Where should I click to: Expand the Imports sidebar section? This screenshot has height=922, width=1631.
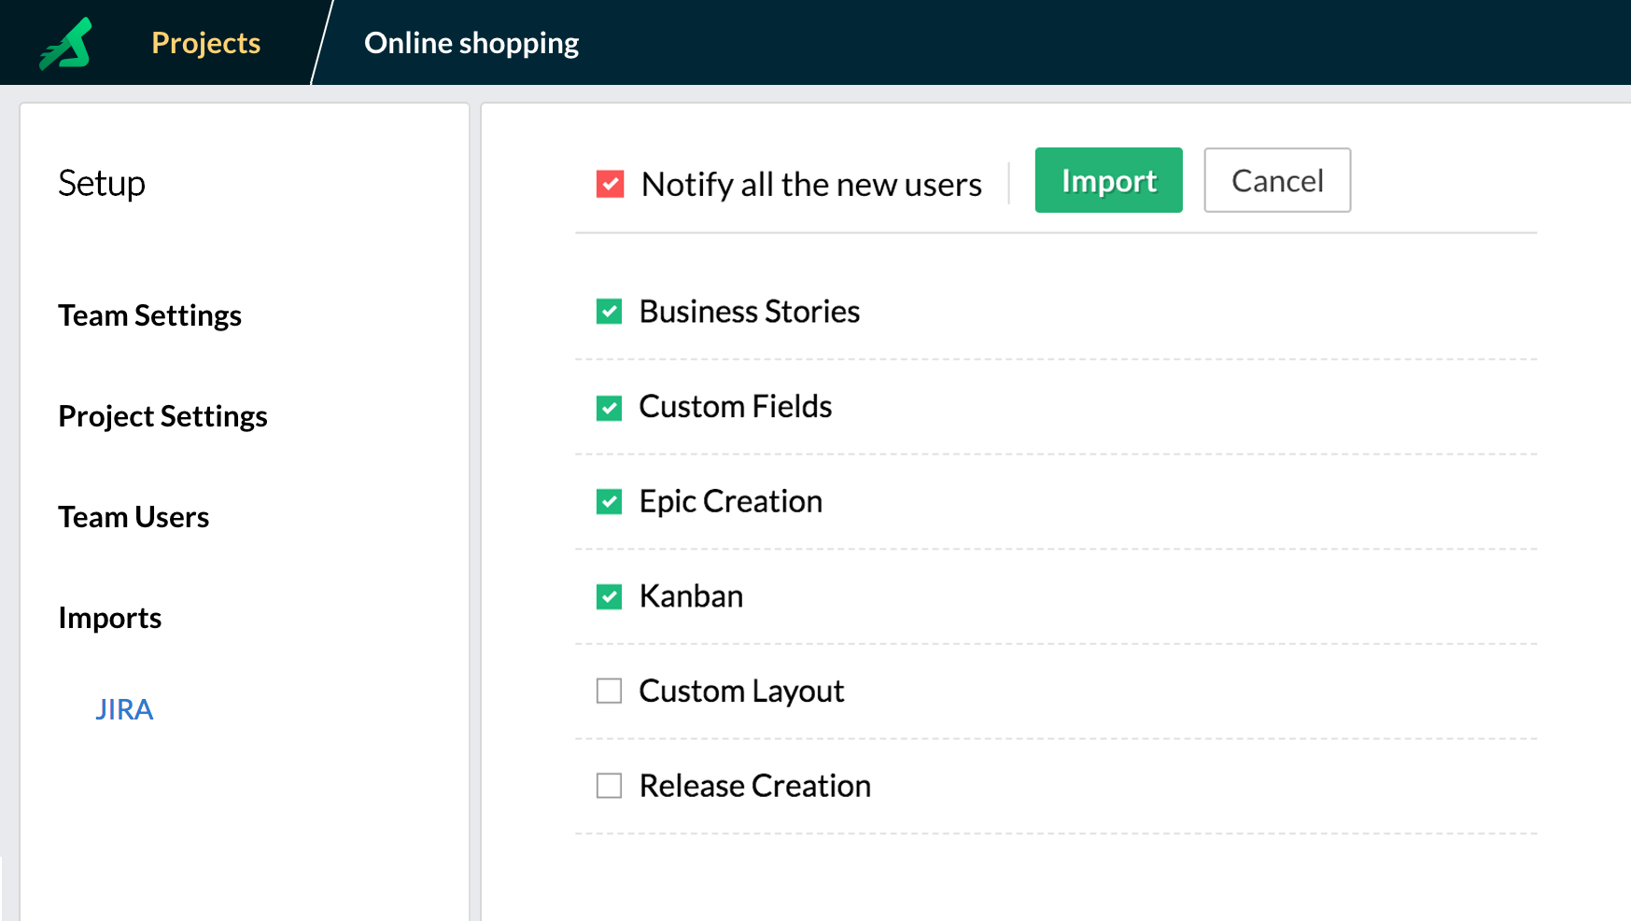coord(109,618)
